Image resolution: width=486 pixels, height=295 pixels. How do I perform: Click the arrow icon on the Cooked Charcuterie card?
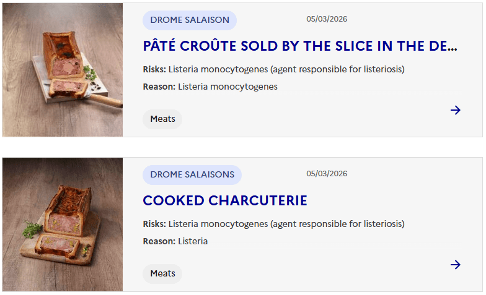coord(456,265)
